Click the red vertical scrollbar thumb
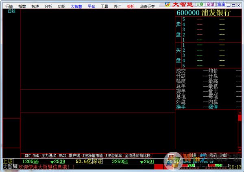The image size is (244, 172). pos(240,118)
